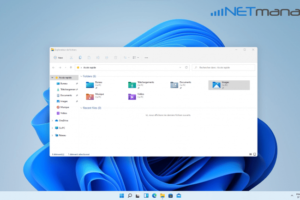This screenshot has height=200, width=300.
Task: Click the Refresh icon beside address bar
Action: 186,67
